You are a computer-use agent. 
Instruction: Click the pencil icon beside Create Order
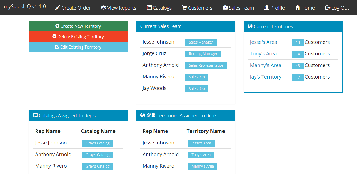point(58,8)
